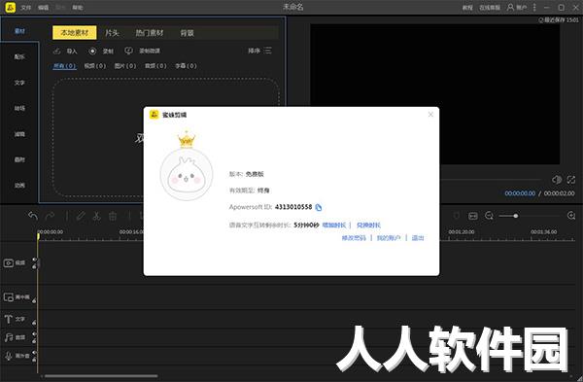Click the scissors split tool icon

coord(96,216)
